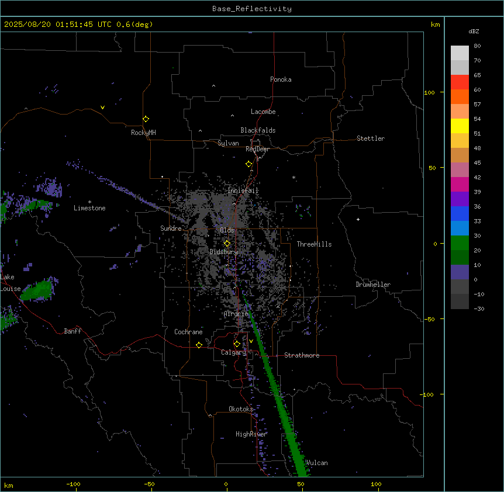Screen dimensions: 504x492
Task: Click the -30 value on dBZ legend
Action: point(479,309)
